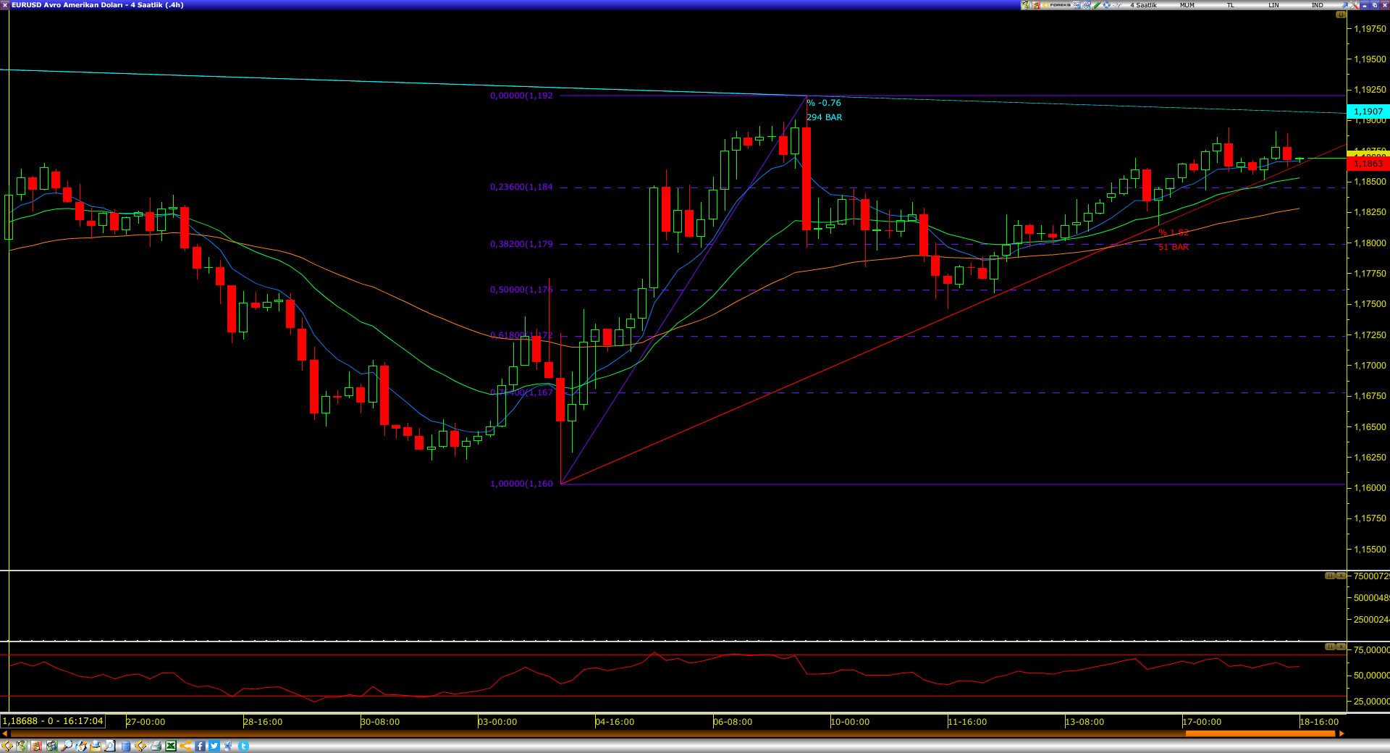Toggle the TL currency option
Viewport: 1390px width, 753px height.
point(1230,5)
